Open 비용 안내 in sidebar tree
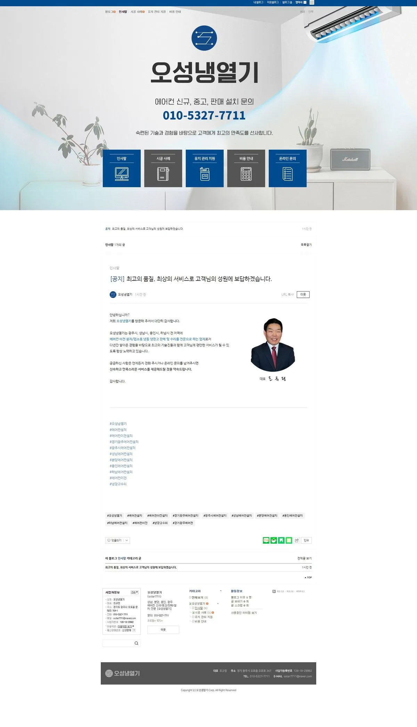417x727 pixels. coord(200,621)
